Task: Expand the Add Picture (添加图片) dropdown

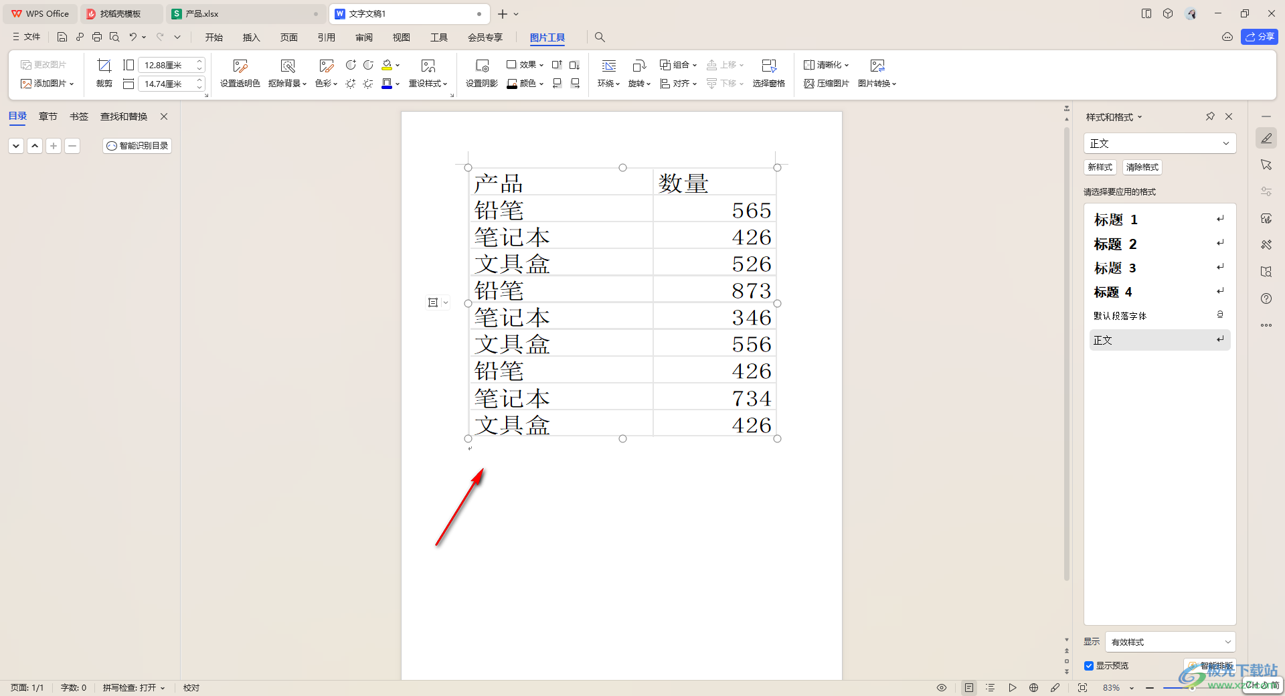Action: tap(48, 84)
